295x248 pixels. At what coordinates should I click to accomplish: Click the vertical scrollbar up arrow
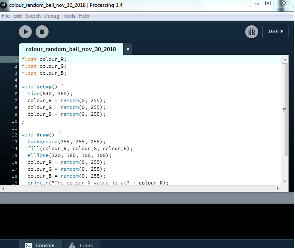[285, 59]
